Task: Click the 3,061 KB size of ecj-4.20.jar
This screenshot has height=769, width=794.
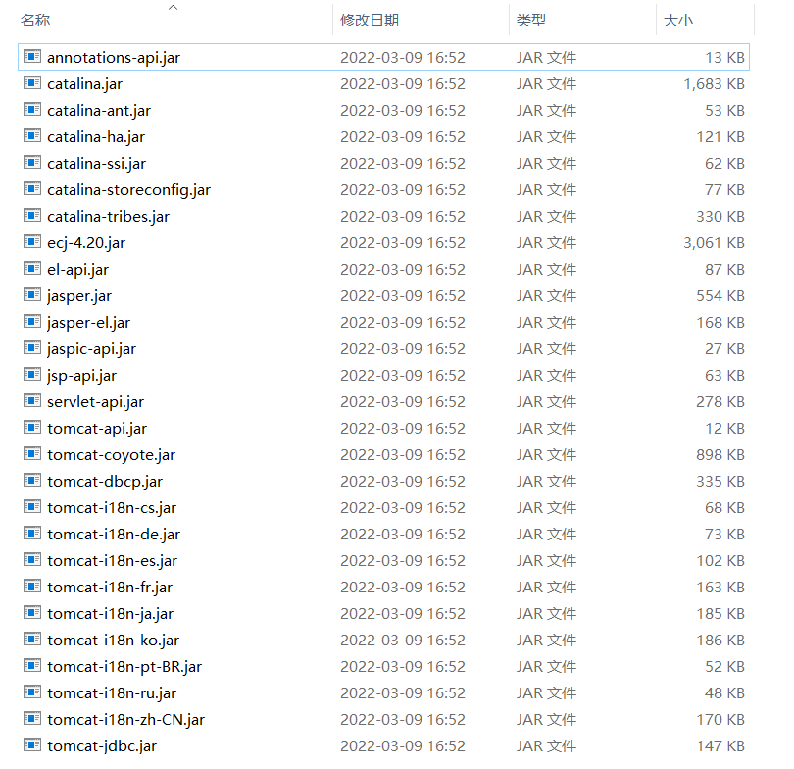Action: 714,242
